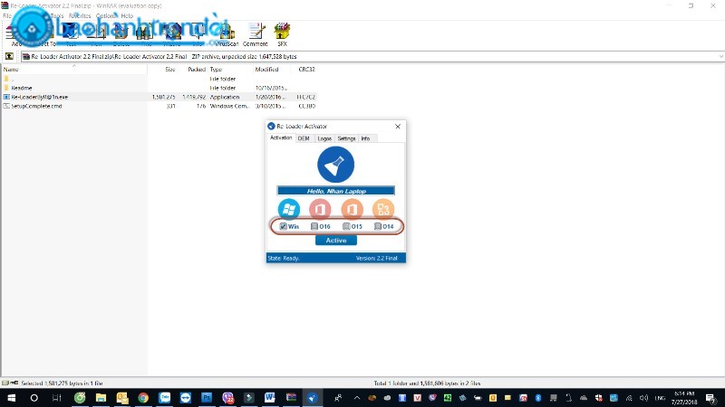Viewport: 725px width, 407px height.
Task: Select the SetupComplete.cmd file row
Action: (159, 106)
